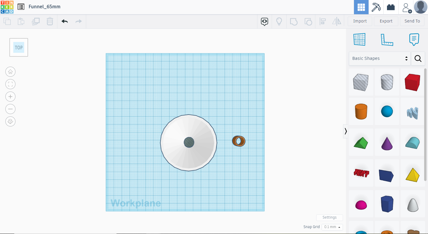
Task: Pick the striped Box hole shape
Action: pyautogui.click(x=361, y=82)
